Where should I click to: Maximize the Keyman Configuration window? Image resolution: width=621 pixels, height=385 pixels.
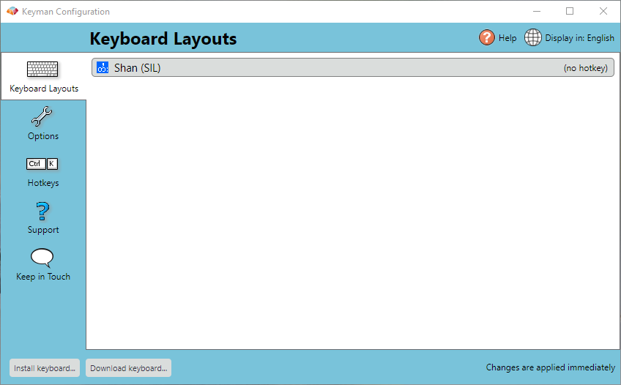pyautogui.click(x=570, y=11)
